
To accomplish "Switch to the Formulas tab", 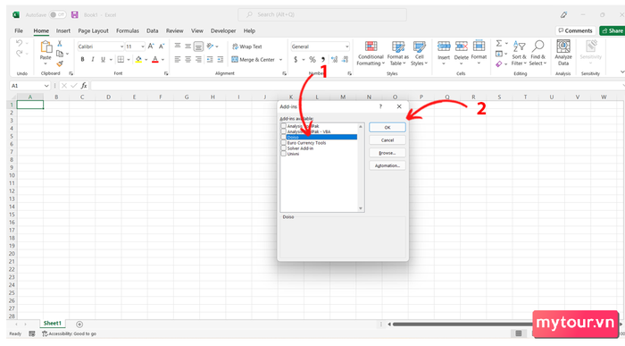I will tap(128, 30).
